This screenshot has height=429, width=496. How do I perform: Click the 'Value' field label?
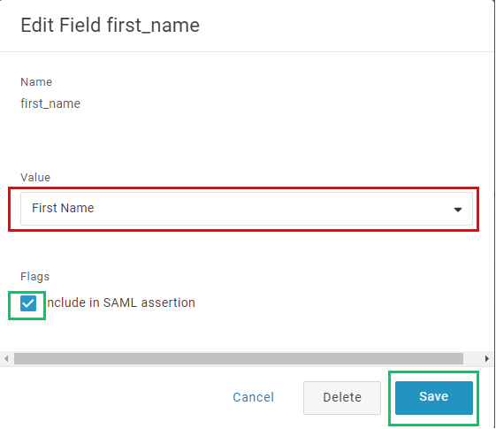(35, 178)
